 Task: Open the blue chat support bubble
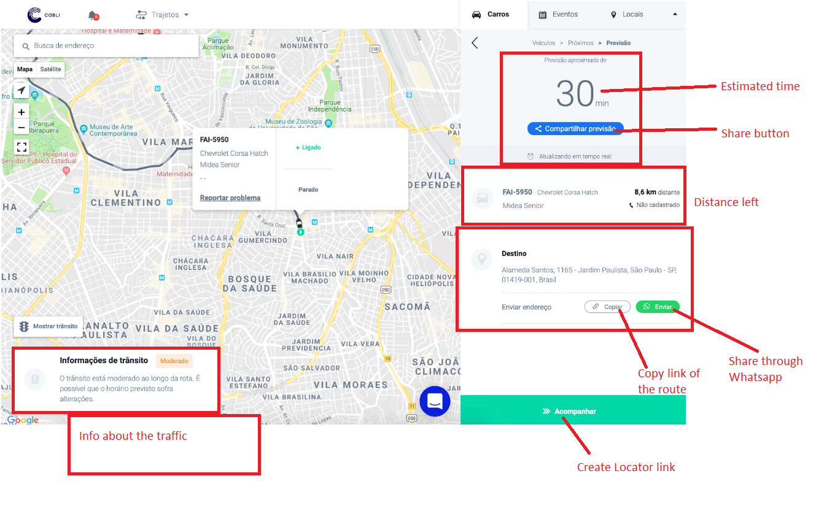(435, 402)
